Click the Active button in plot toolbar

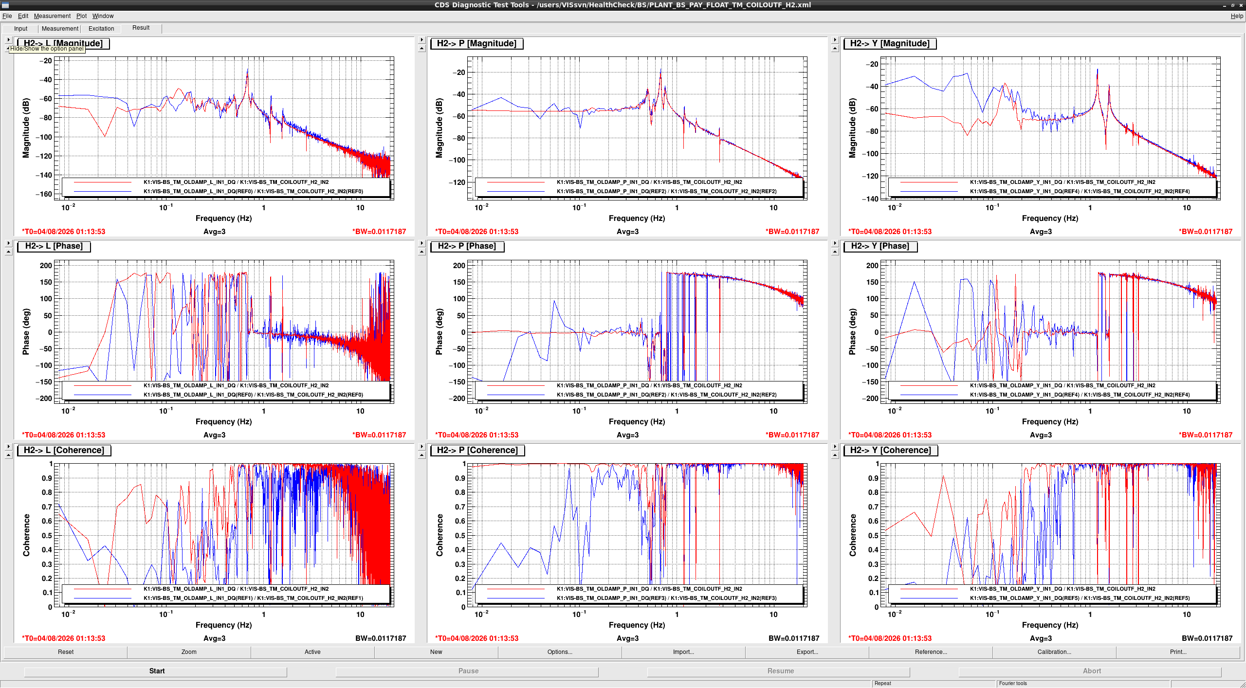coord(312,652)
